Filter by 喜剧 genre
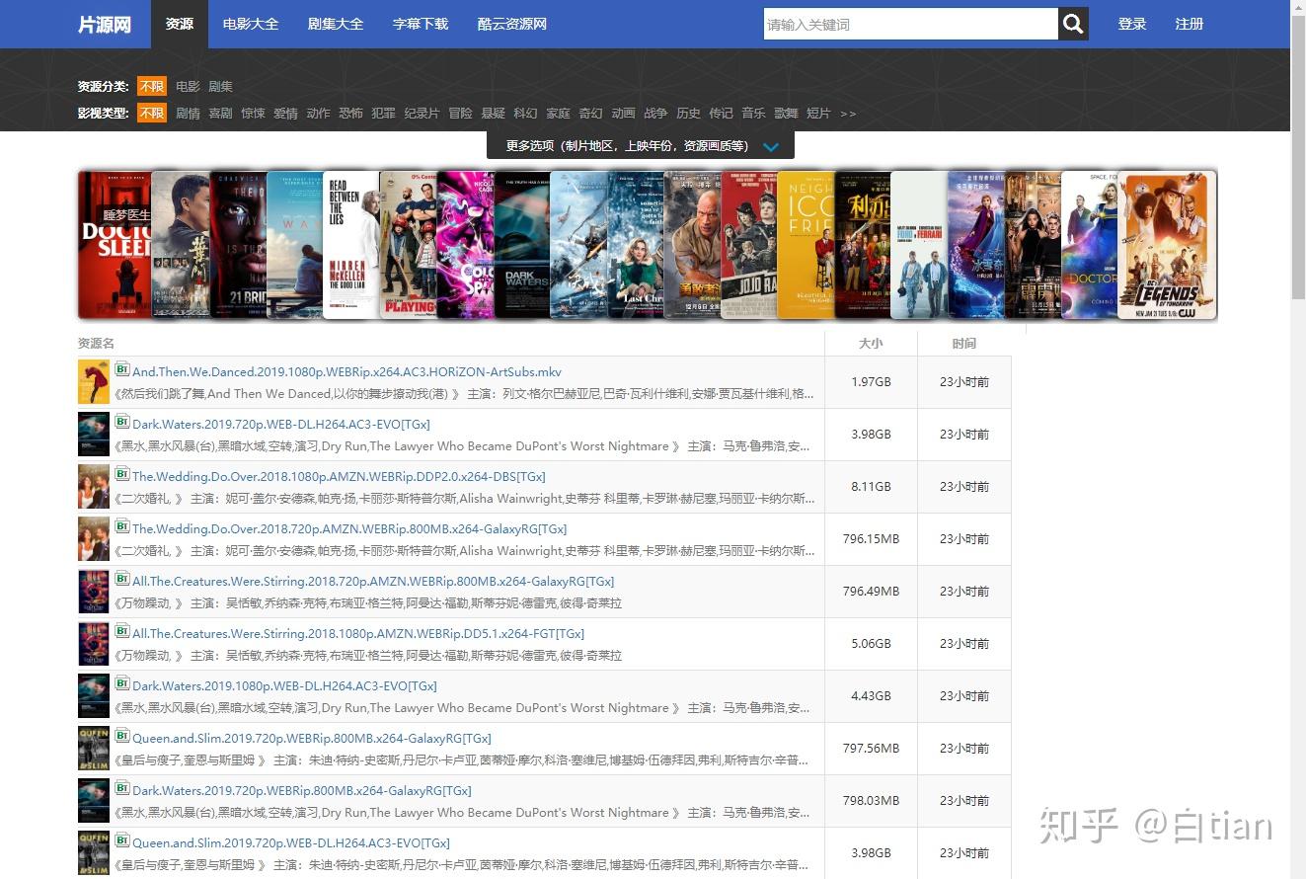The image size is (1306, 879). pos(220,114)
